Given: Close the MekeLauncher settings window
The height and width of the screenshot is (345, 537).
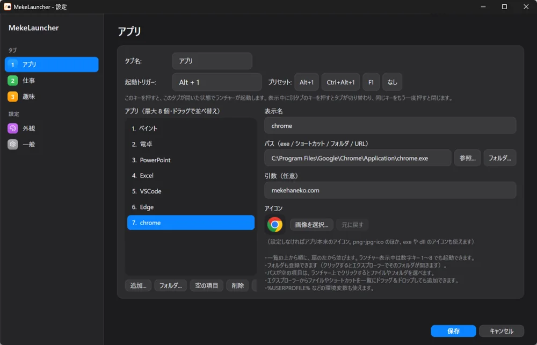Looking at the screenshot, I should click(x=526, y=6).
